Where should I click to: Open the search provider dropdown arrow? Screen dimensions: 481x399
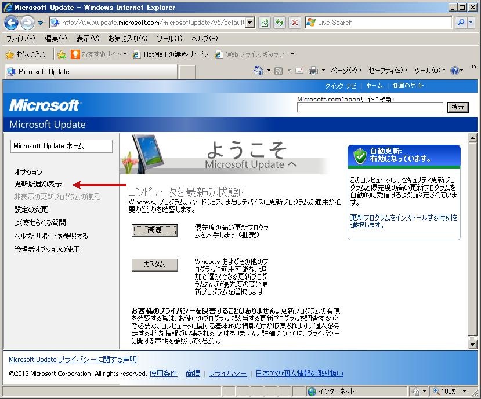tap(471, 23)
